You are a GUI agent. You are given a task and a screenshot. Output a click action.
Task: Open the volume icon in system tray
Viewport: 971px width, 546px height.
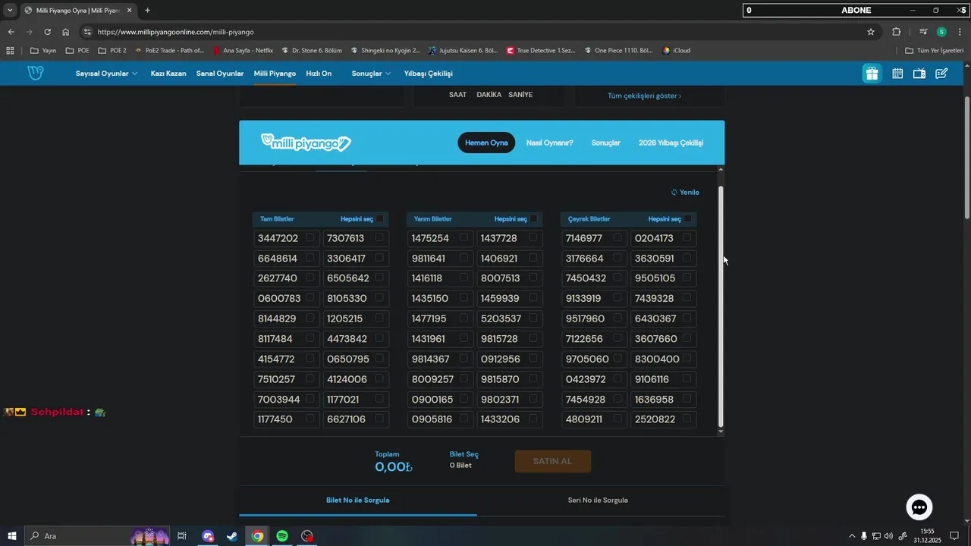[888, 536]
